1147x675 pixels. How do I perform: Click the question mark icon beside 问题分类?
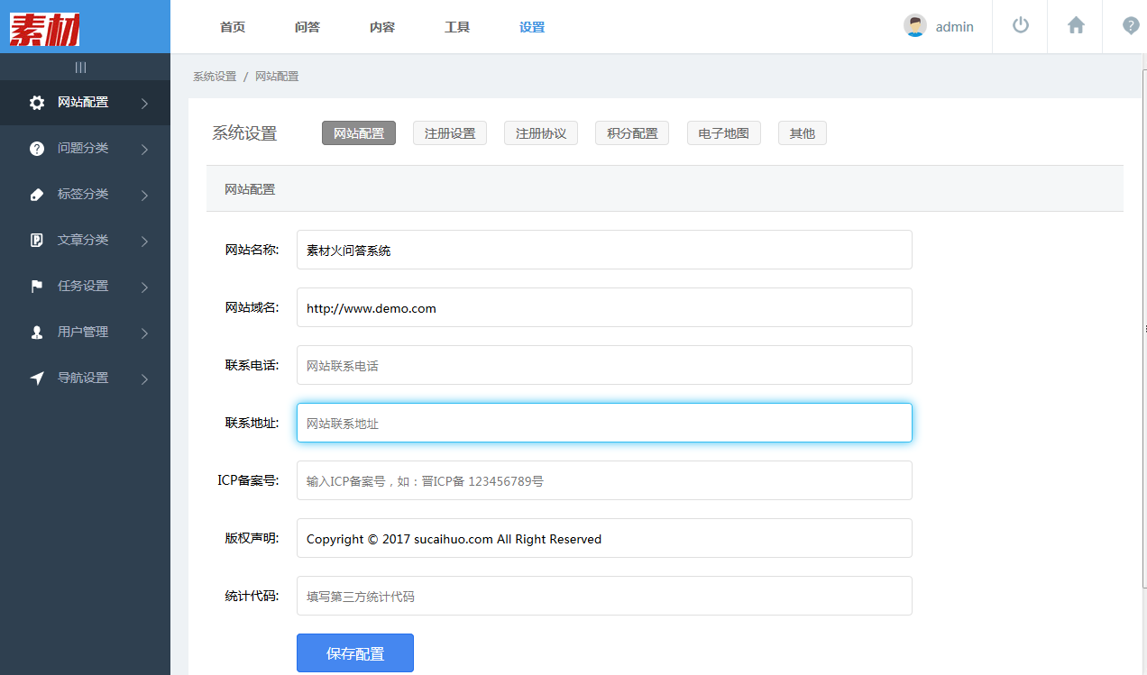click(x=37, y=149)
